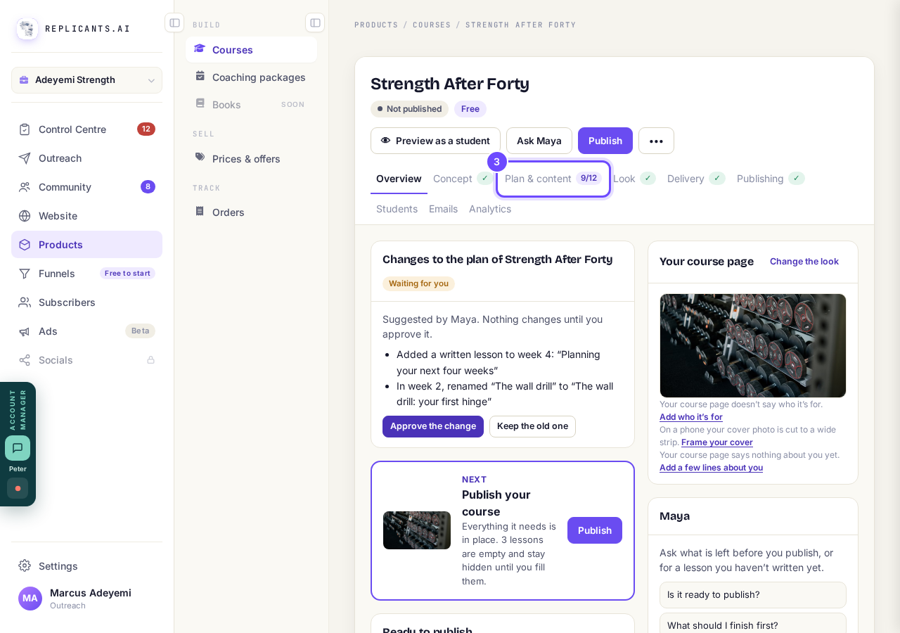900x633 pixels.
Task: Approve the change suggested by Maya
Action: click(433, 426)
